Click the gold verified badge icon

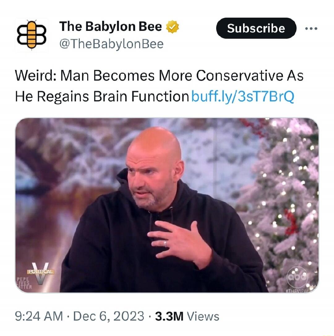(x=173, y=27)
